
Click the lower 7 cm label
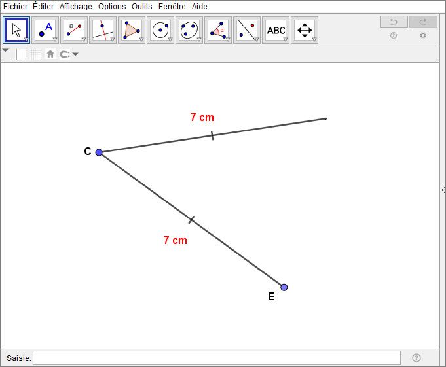coord(176,240)
